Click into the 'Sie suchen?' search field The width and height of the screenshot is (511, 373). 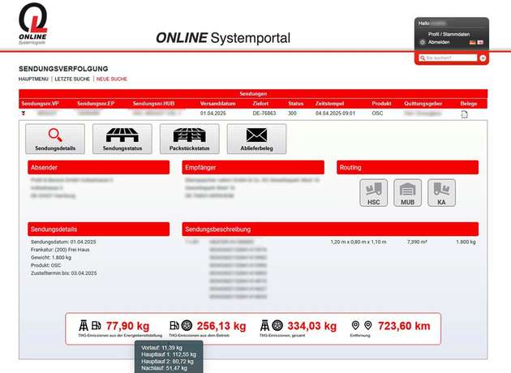click(448, 58)
